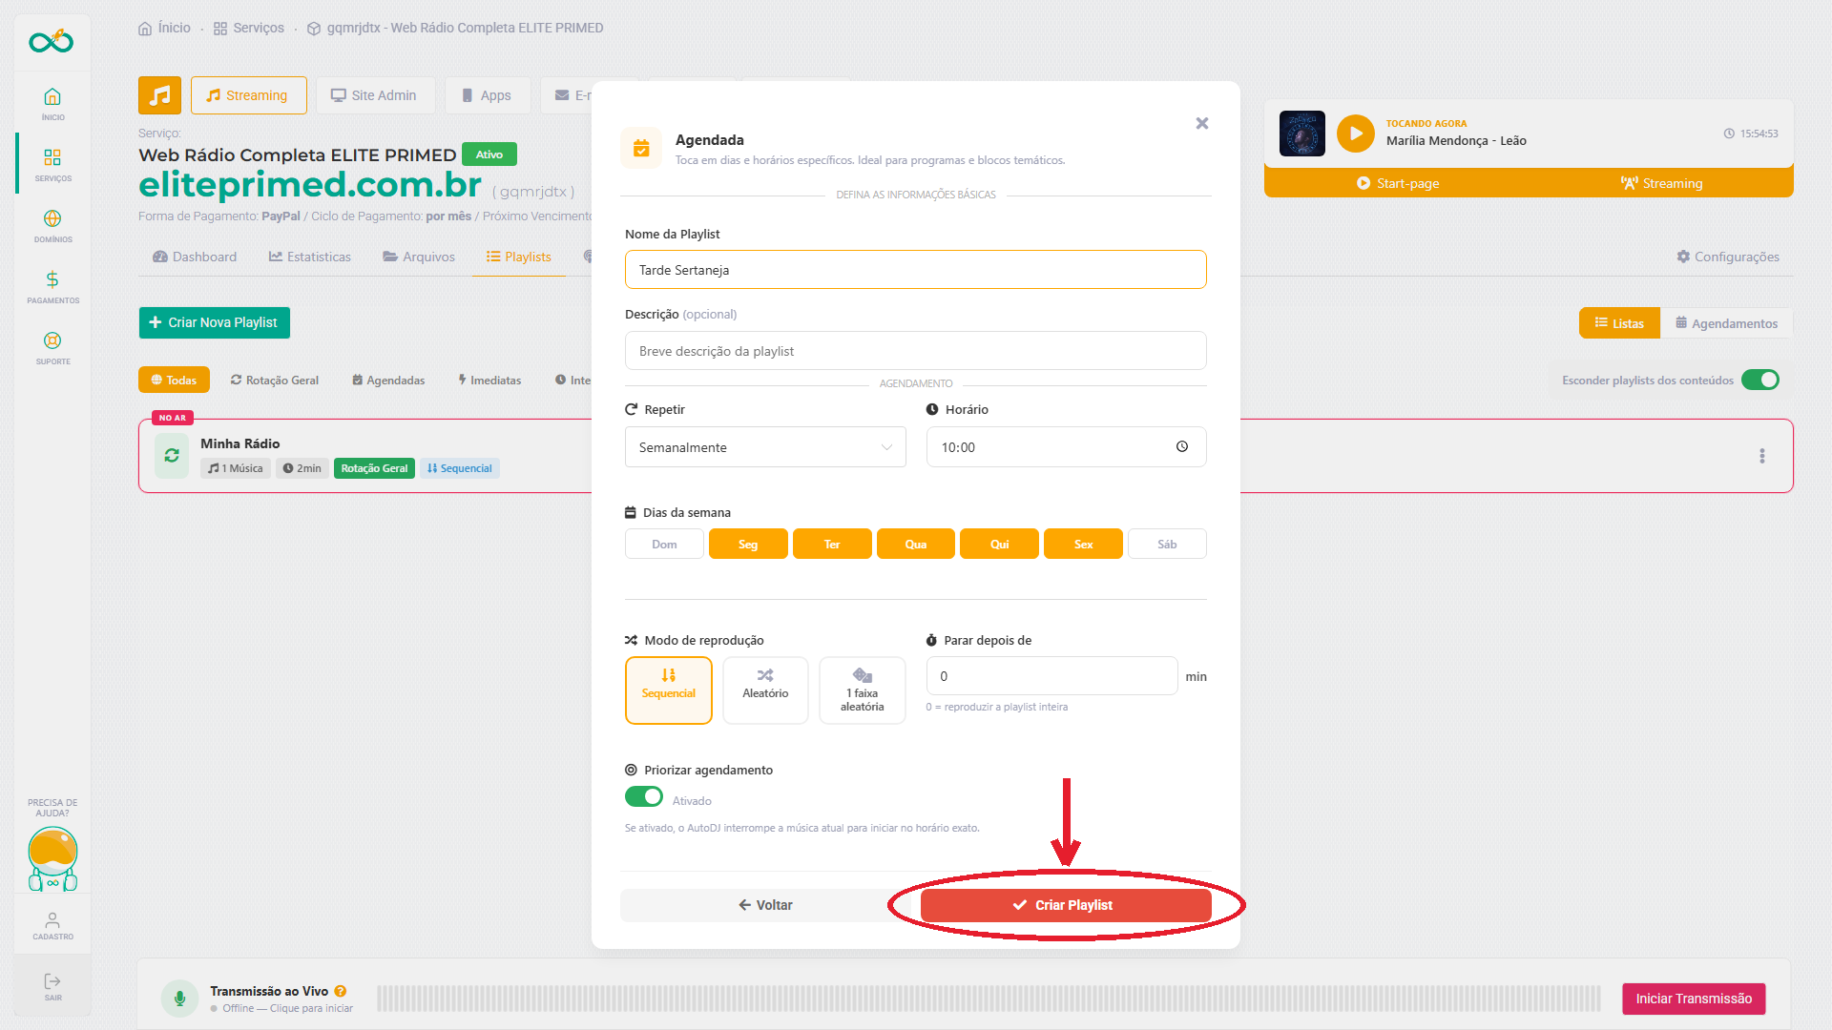Screen dimensions: 1832x1030
Task: Filter playlists by Agendadas
Action: point(388,380)
